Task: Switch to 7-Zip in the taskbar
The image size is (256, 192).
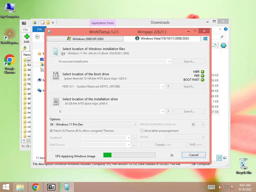Action: click(x=51, y=187)
